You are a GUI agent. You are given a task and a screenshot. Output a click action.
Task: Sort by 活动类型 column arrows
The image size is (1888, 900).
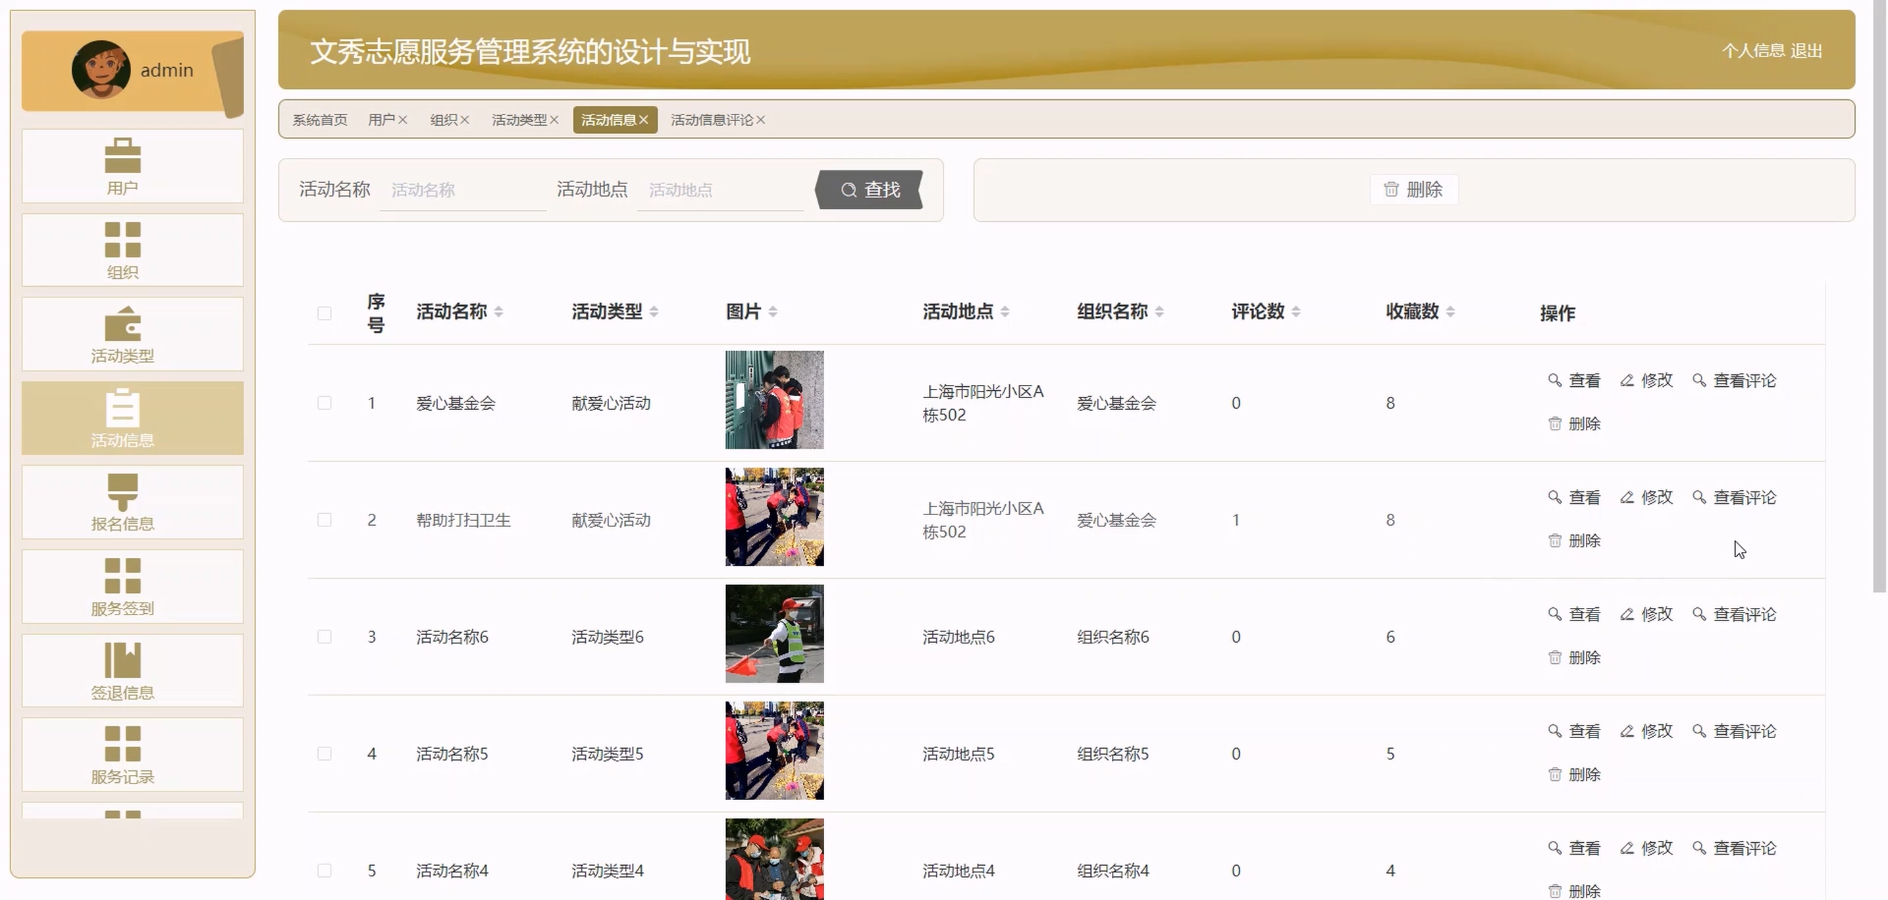654,312
